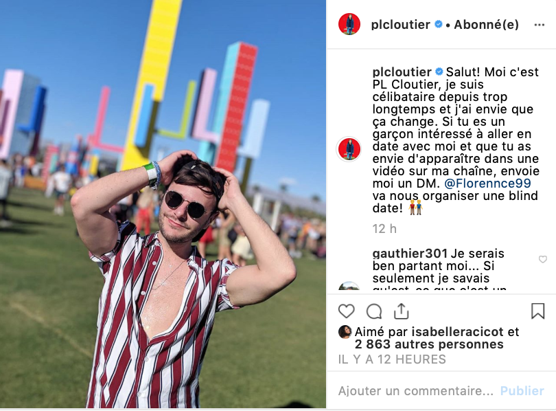The image size is (556, 411).
Task: Like the post with the heart icon
Action: pyautogui.click(x=346, y=311)
